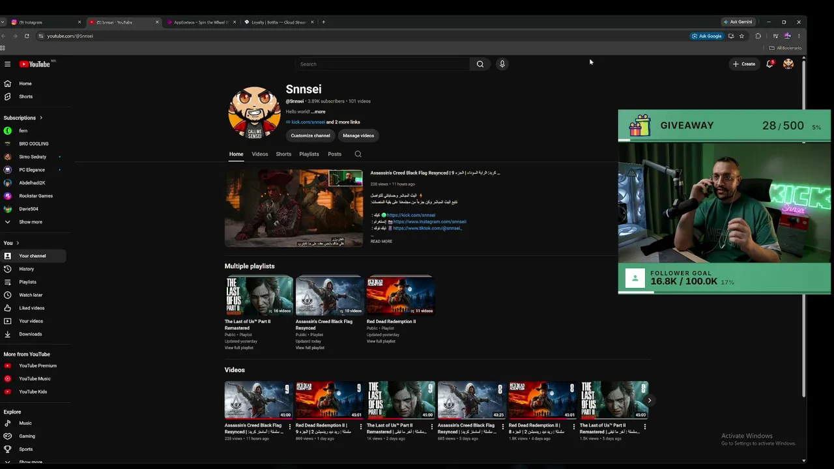Open the All Bookmarks folder

[x=786, y=48]
